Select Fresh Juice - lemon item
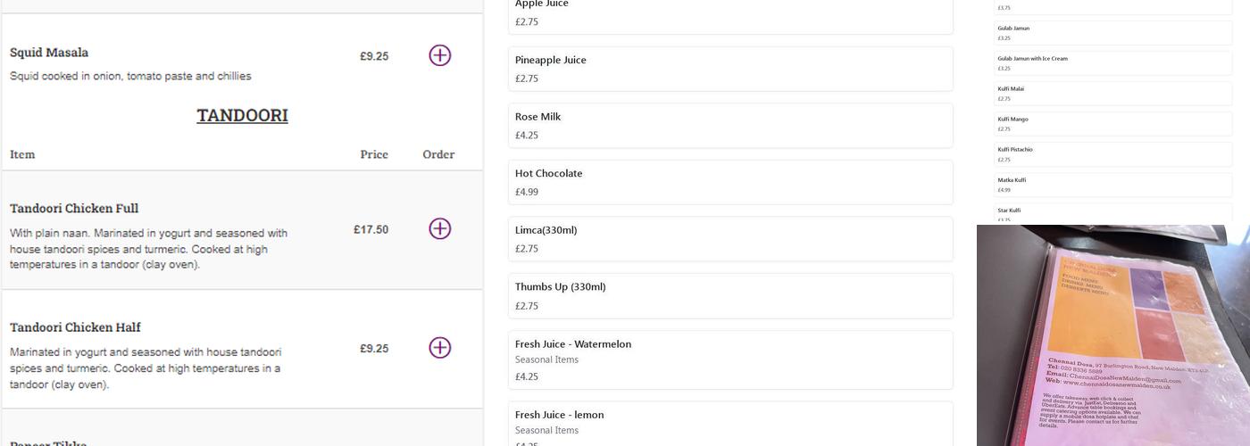Screen dimensions: 1250x446 [729, 425]
